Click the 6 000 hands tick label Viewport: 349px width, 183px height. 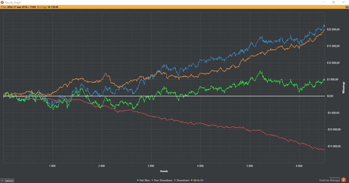[299, 166]
